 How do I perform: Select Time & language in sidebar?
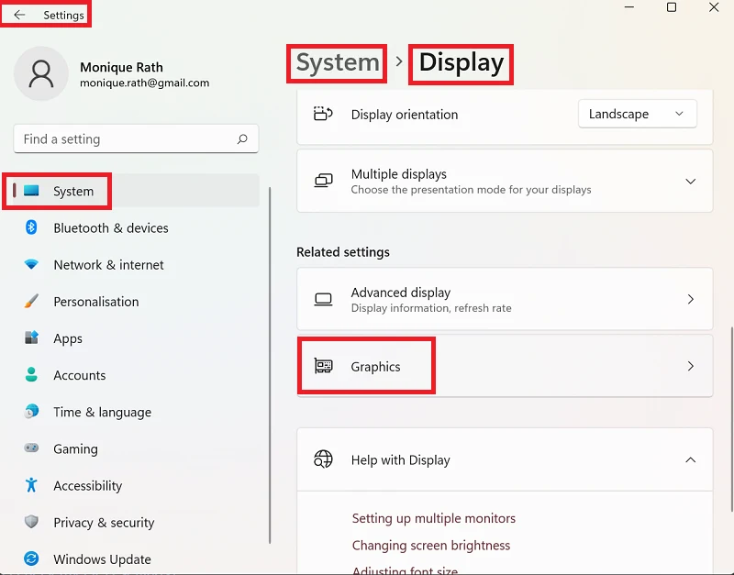[102, 412]
